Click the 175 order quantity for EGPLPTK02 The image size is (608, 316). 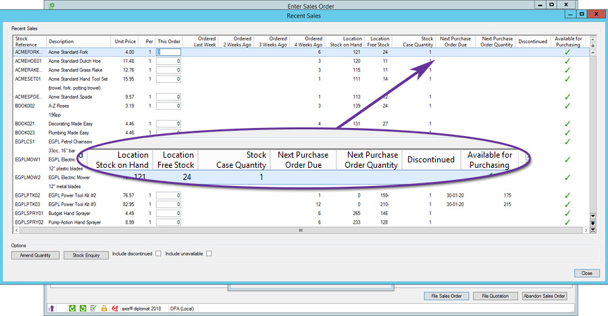(x=507, y=195)
